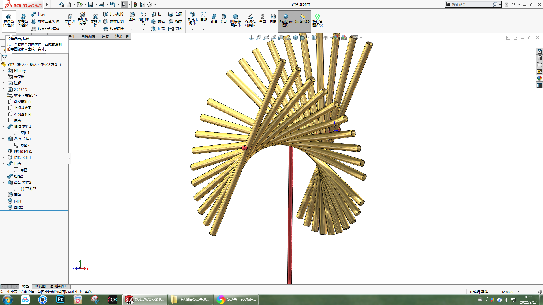Image resolution: width=543 pixels, height=305 pixels.
Task: Click the Flex (弯曲) tool
Action: pyautogui.click(x=263, y=18)
